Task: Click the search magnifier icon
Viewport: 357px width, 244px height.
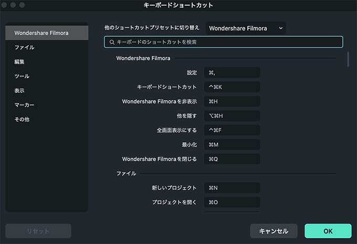Action: 112,42
